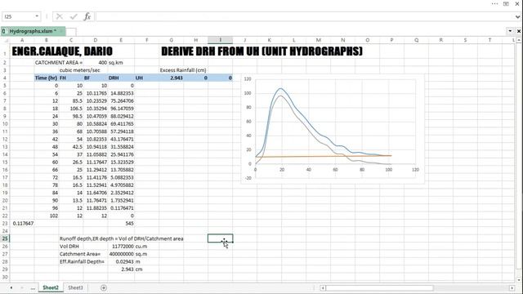
Task: Select the DRH total cell 545
Action: [x=121, y=223]
